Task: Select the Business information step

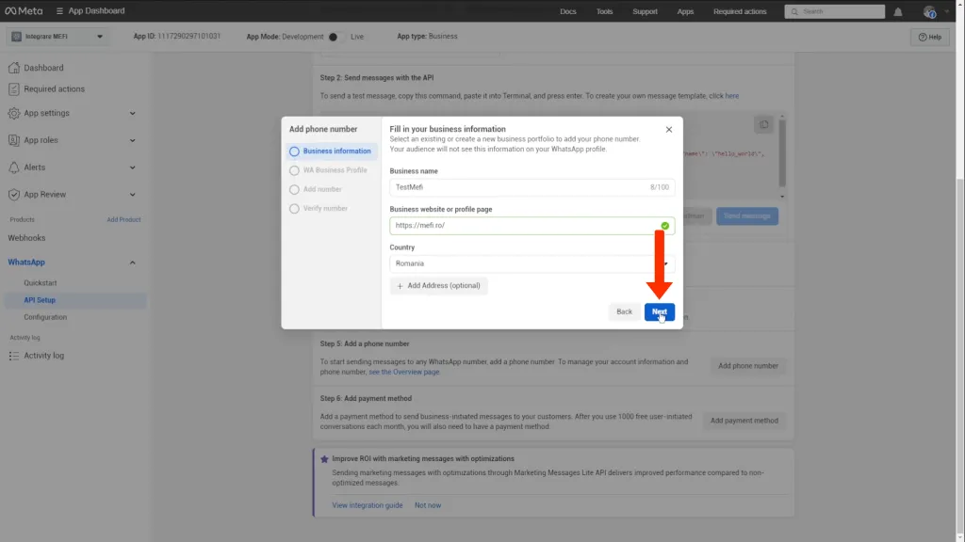Action: click(331, 151)
